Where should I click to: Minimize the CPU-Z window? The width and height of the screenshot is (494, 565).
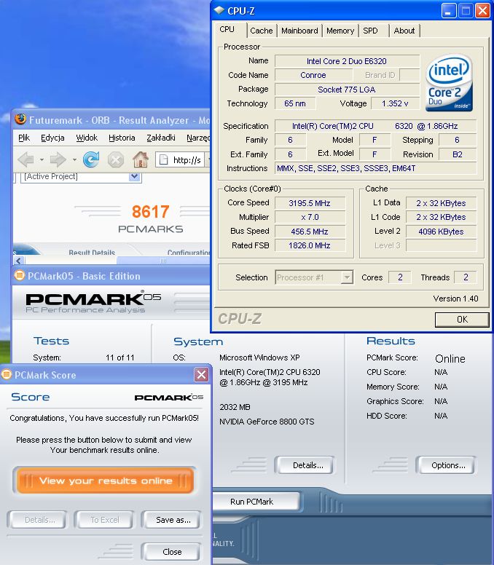pos(449,11)
